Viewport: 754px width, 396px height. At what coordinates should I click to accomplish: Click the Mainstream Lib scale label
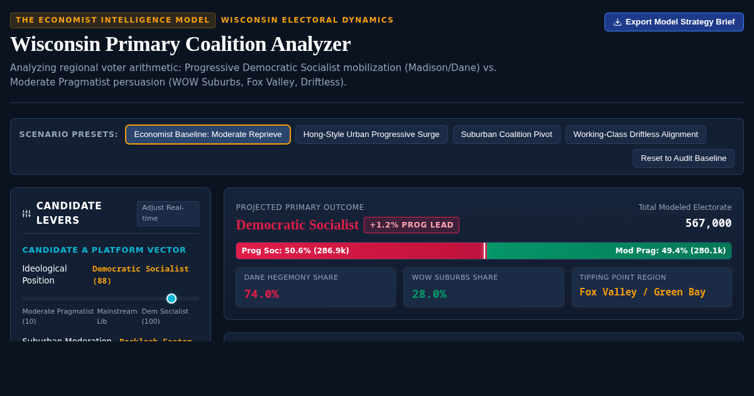117,316
